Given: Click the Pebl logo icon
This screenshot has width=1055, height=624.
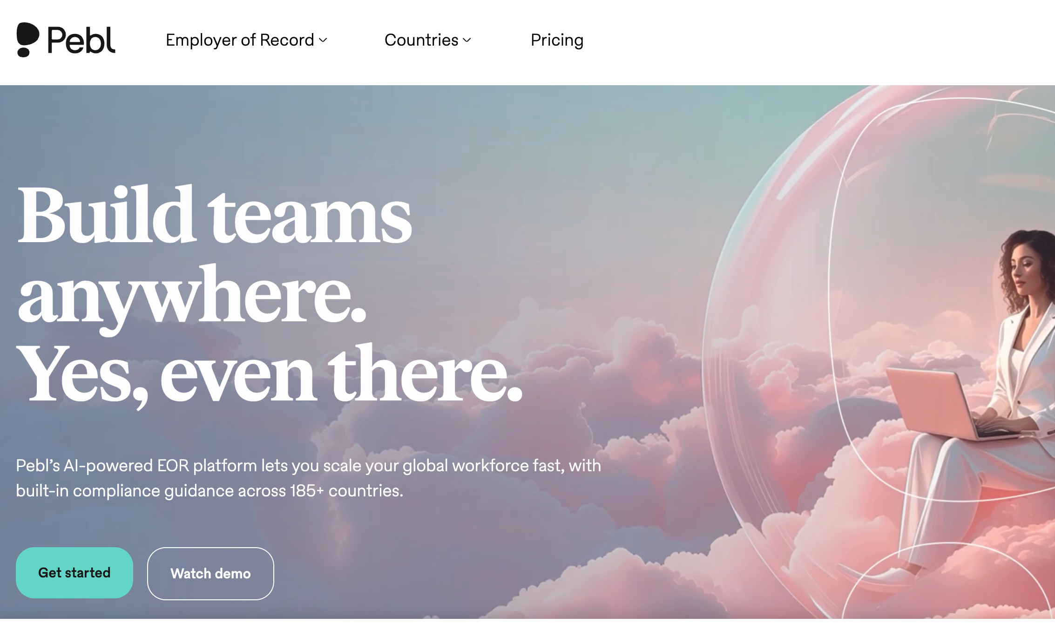Looking at the screenshot, I should (x=27, y=40).
